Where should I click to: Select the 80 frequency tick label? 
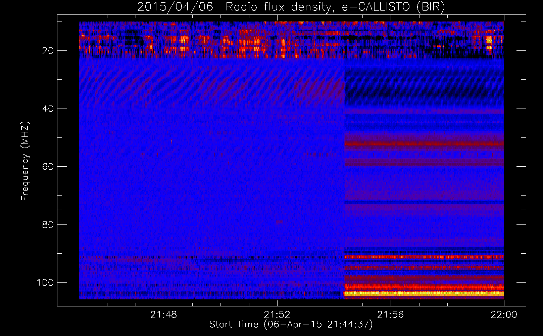point(48,224)
